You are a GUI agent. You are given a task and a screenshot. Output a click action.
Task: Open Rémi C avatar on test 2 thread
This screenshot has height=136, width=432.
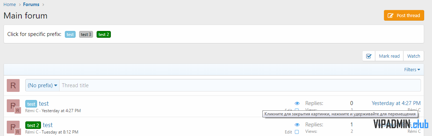pyautogui.click(x=12, y=127)
